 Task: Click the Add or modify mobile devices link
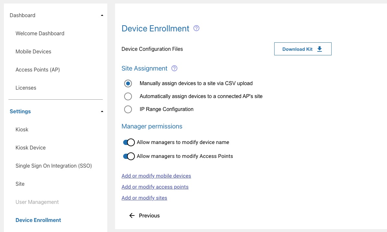[156, 176]
